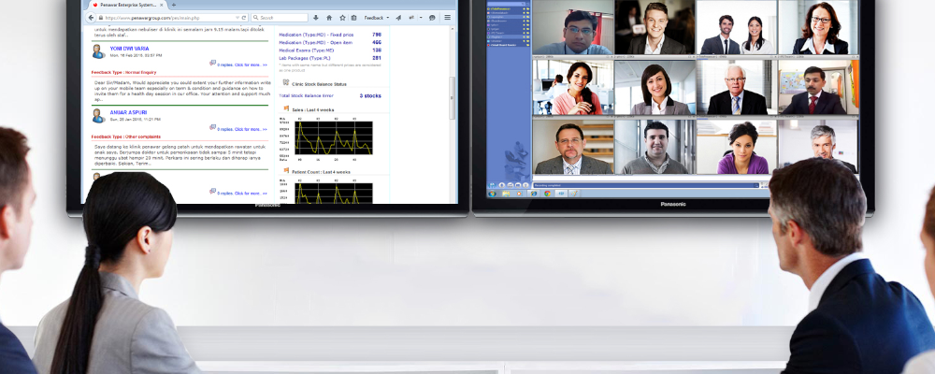Click the browser back arrow button
The width and height of the screenshot is (935, 374).
tap(91, 18)
